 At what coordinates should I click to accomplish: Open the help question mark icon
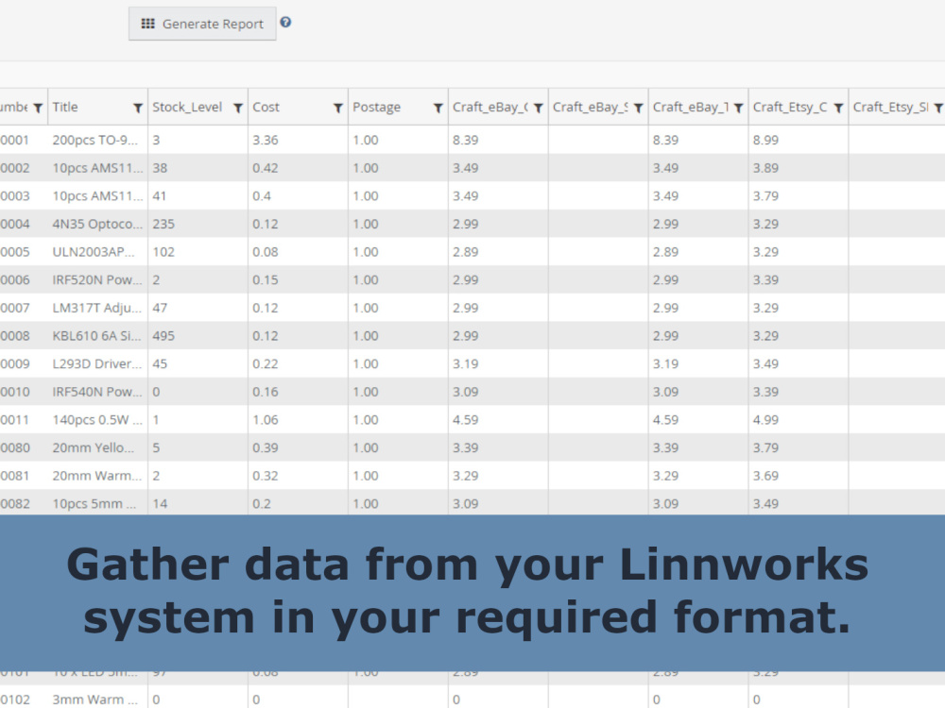(285, 23)
